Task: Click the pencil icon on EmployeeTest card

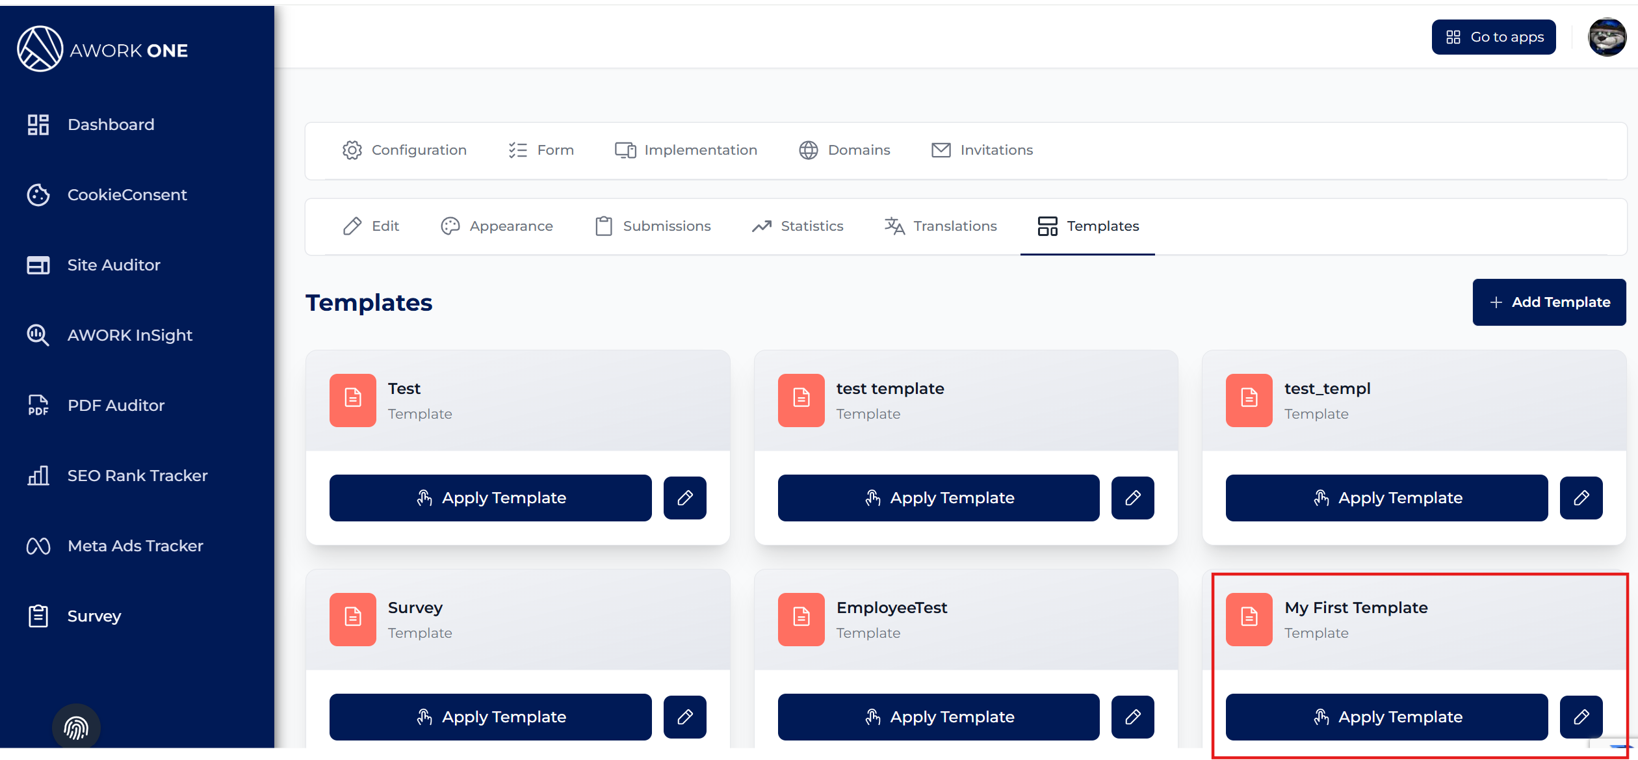Action: click(1132, 717)
